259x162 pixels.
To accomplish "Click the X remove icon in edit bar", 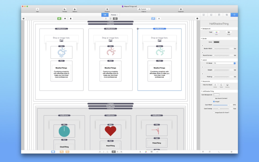I will pyautogui.click(x=159, y=18).
